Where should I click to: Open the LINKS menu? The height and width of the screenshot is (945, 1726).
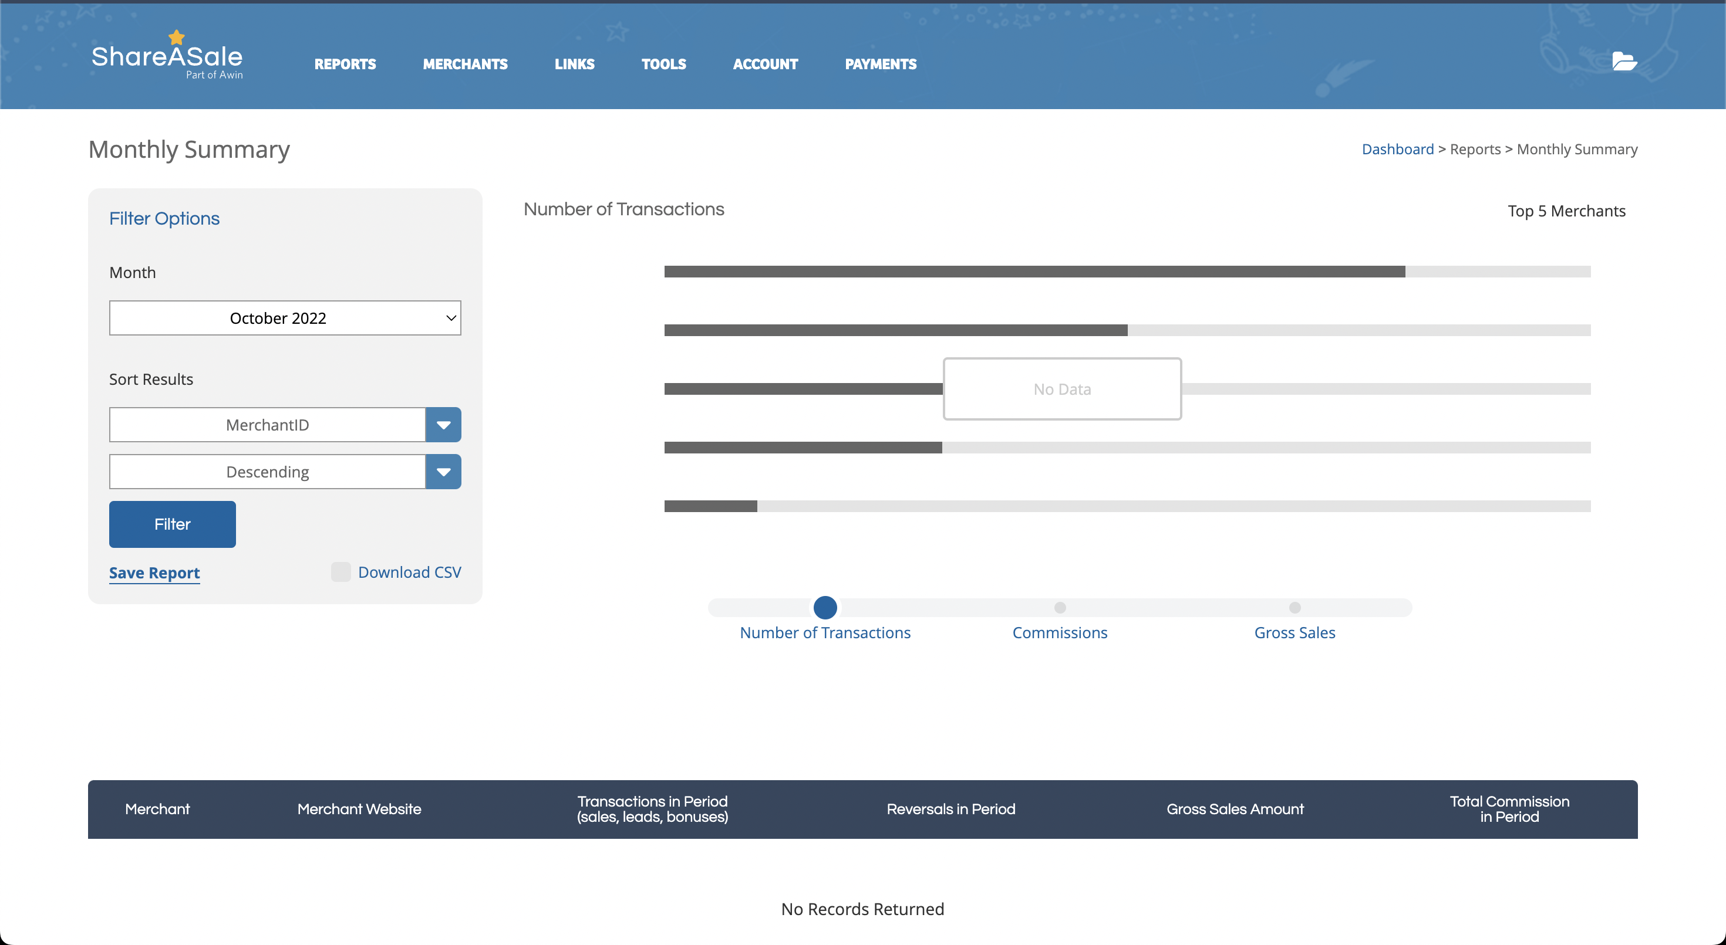click(574, 65)
